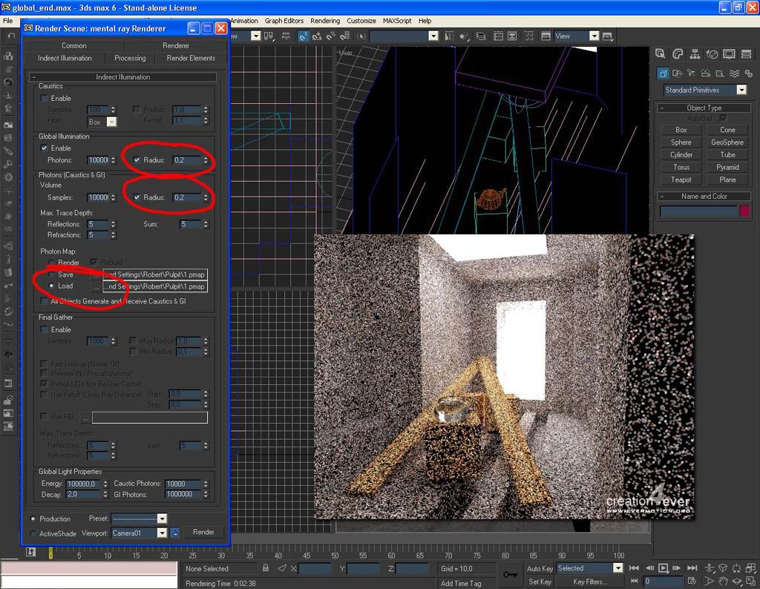Screen dimensions: 760x589
Task: Open the Standard Primitives dropdown
Action: pos(741,90)
